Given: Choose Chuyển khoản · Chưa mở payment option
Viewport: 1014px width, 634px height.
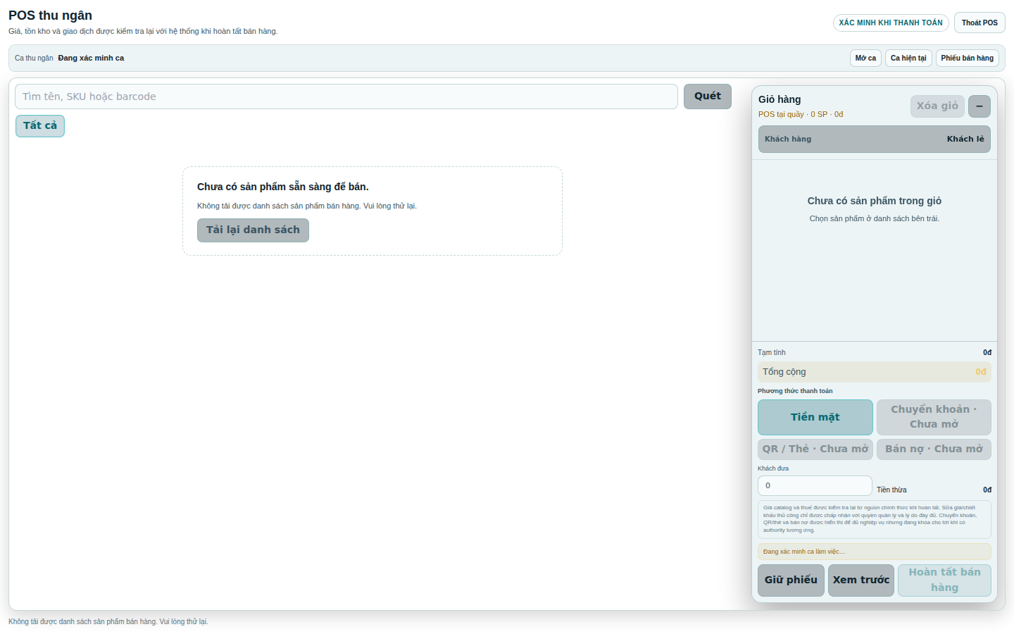Looking at the screenshot, I should click(934, 417).
